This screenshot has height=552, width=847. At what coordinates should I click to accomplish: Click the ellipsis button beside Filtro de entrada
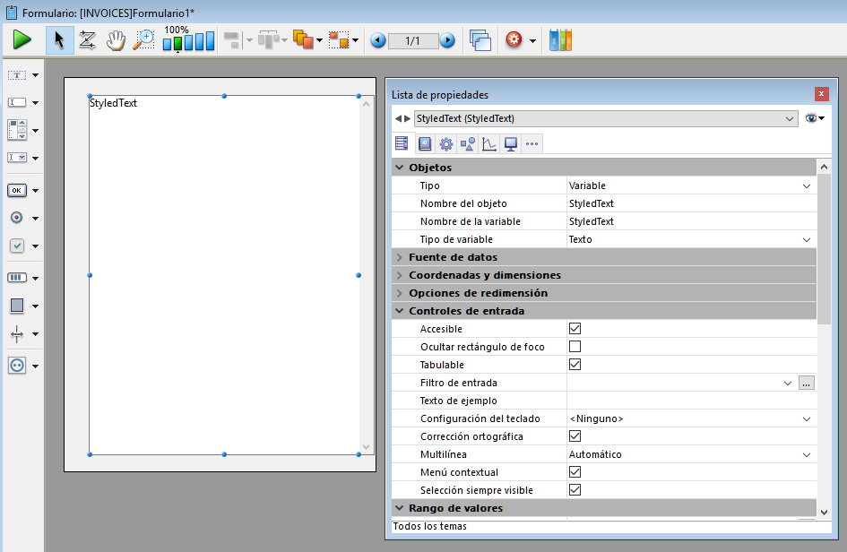pyautogui.click(x=806, y=383)
